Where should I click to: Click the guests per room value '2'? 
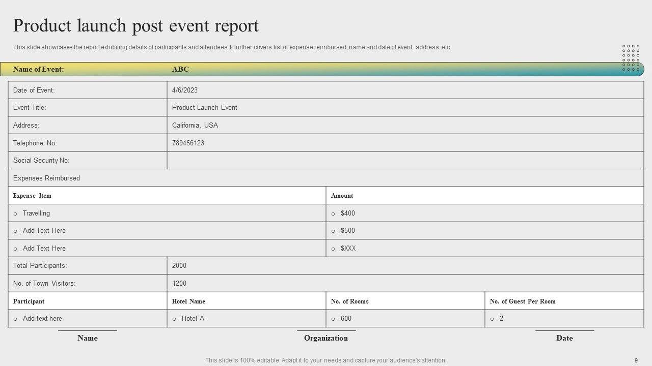[501, 318]
